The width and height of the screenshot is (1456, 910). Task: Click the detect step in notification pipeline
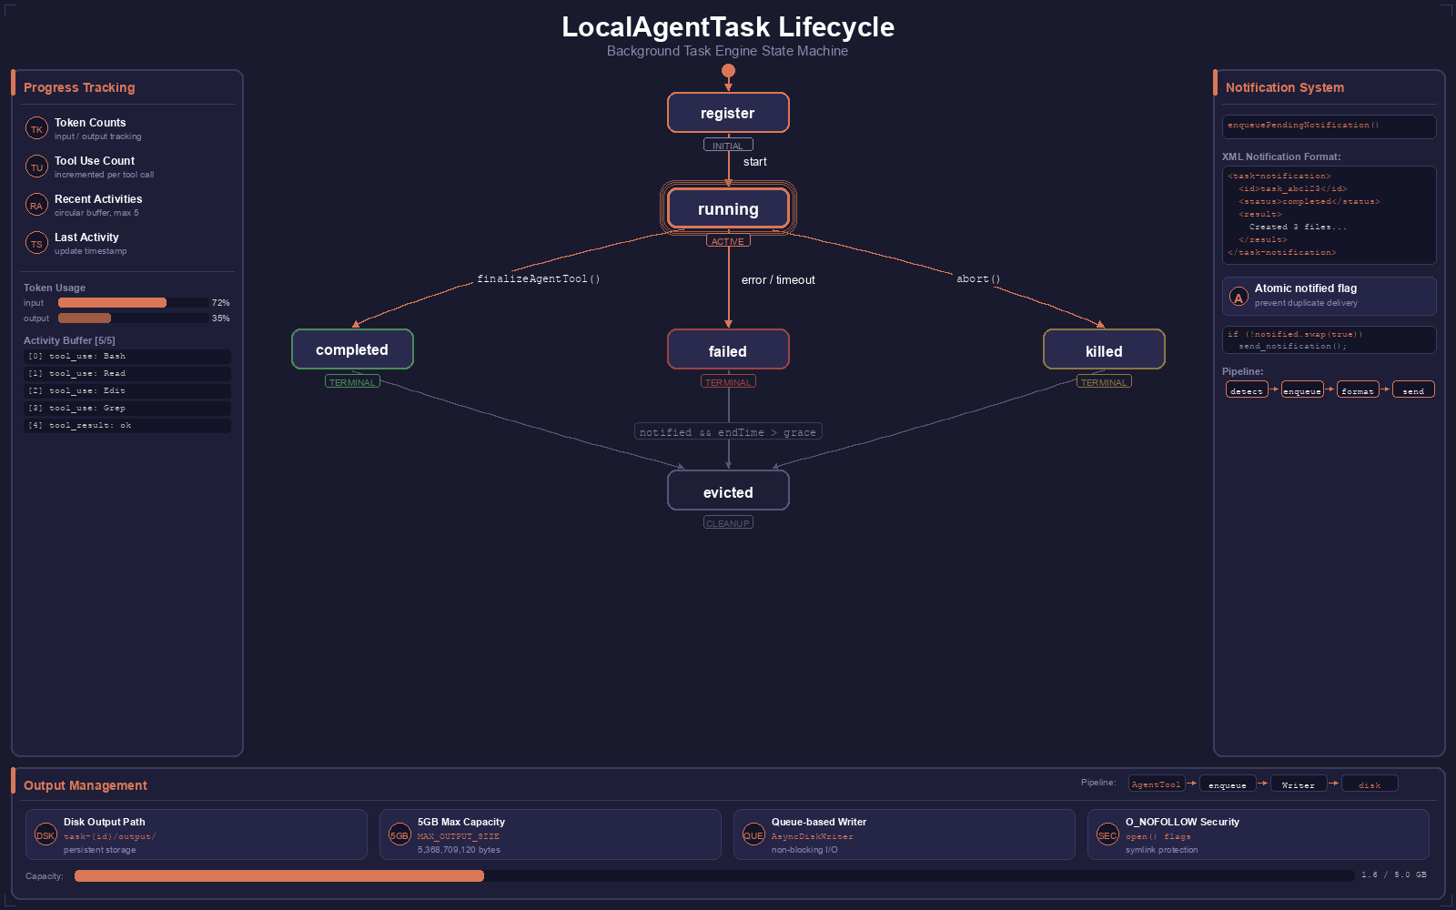tap(1247, 390)
